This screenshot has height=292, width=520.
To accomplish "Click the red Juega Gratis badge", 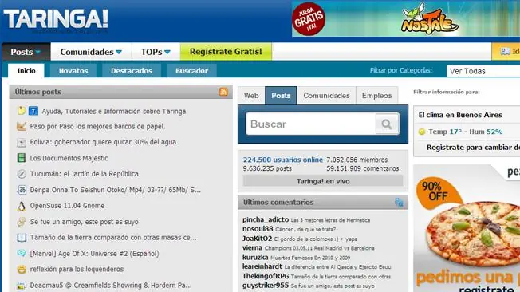I will point(309,19).
